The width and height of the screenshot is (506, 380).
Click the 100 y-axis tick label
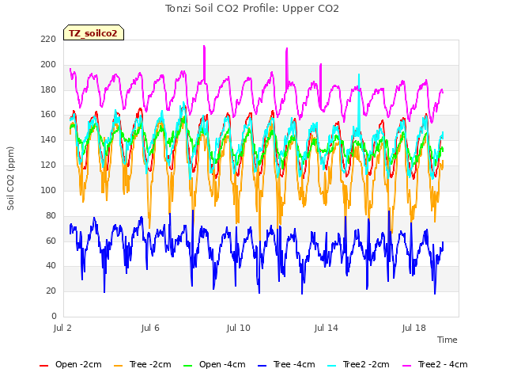48,190
